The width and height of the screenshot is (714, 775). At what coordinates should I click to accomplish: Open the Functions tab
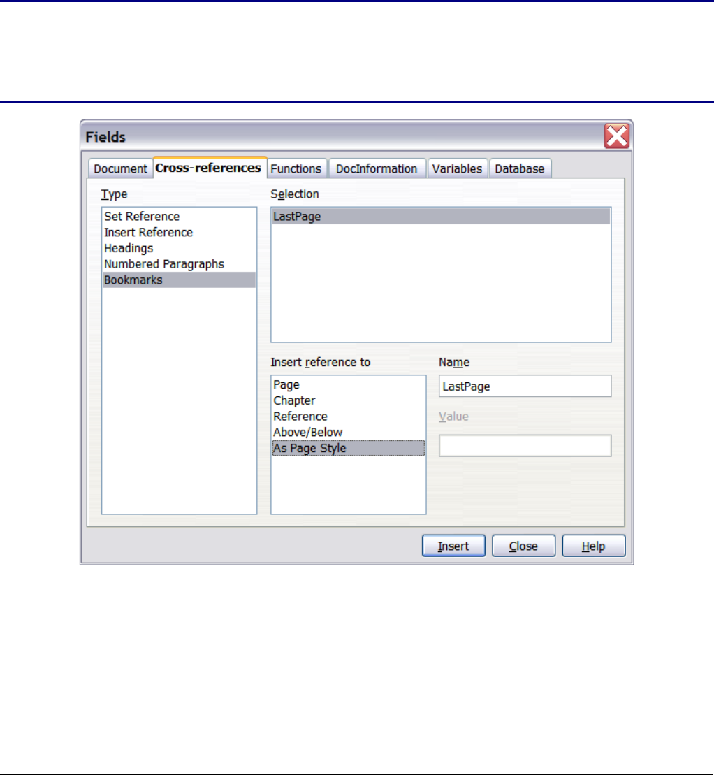click(x=296, y=168)
